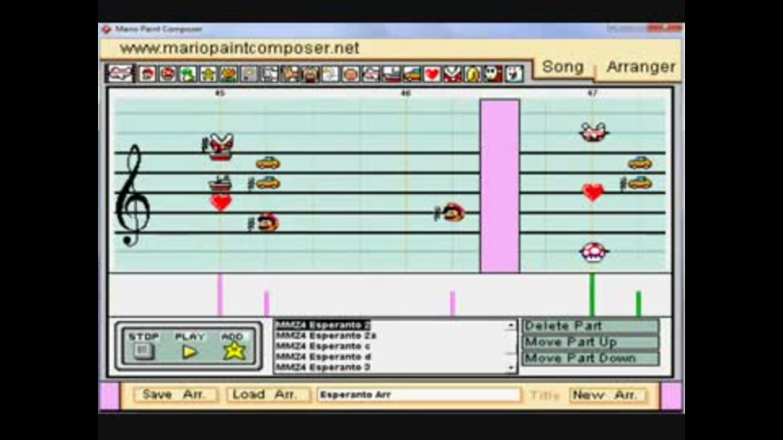Open the Arranger tab
The height and width of the screenshot is (440, 783).
point(640,67)
